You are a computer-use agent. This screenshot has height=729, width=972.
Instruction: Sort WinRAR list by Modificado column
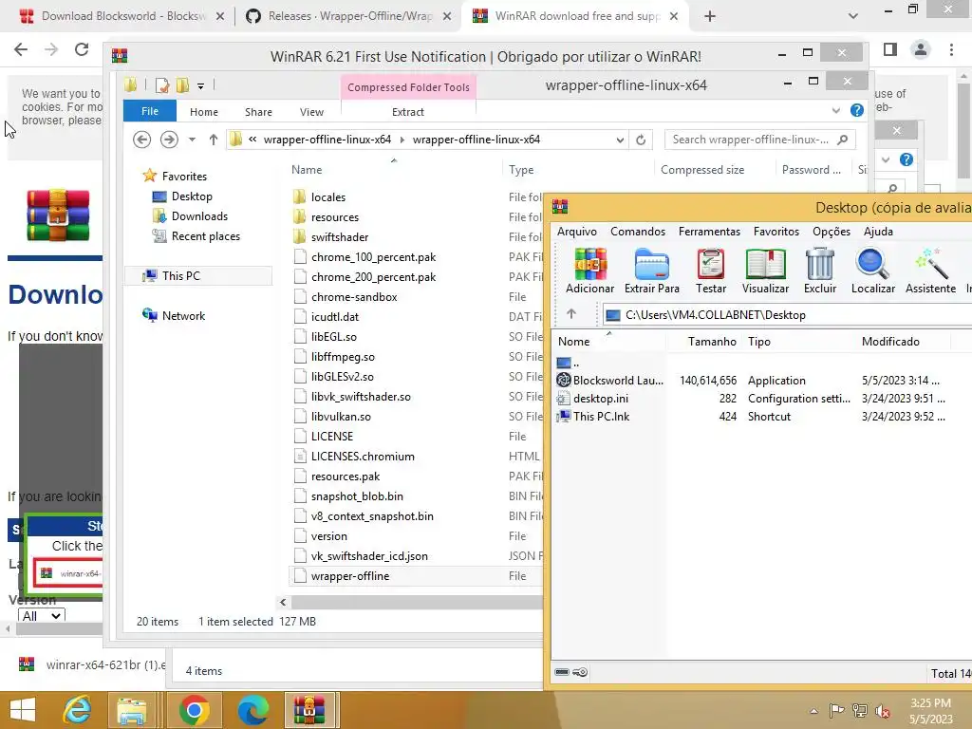pyautogui.click(x=890, y=342)
